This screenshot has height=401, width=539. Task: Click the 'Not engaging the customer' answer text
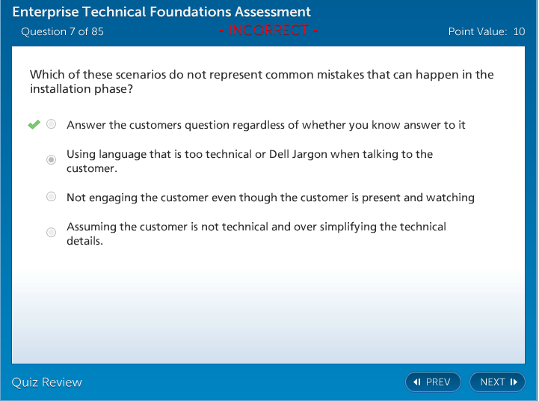pyautogui.click(x=270, y=198)
